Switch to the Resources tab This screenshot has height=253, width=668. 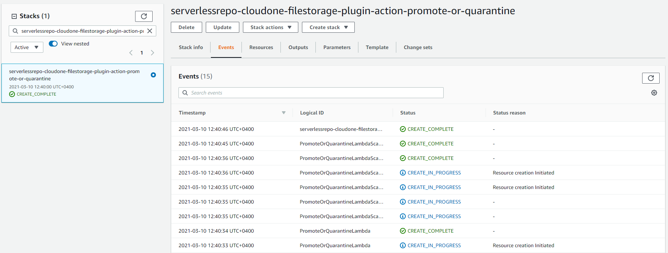pos(261,47)
